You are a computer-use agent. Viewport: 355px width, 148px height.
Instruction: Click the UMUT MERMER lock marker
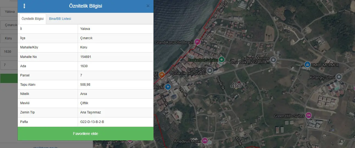[x=307, y=65]
